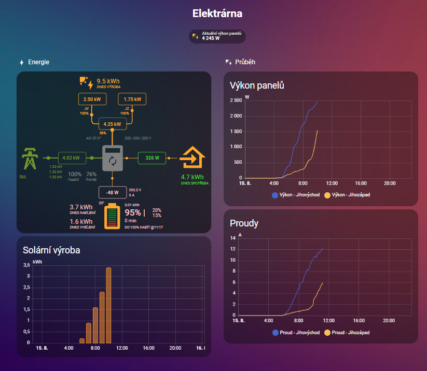Click the lightning icon beside Energie
This screenshot has height=371, width=427.
[x=22, y=63]
